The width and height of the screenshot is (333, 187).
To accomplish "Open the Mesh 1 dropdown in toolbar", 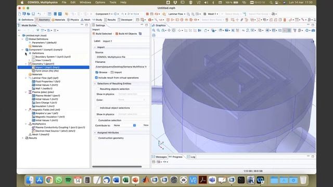I will 213,14.
